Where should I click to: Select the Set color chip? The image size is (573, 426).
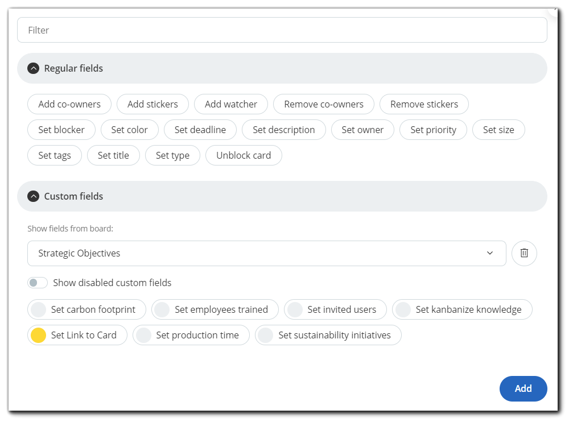[x=129, y=130]
